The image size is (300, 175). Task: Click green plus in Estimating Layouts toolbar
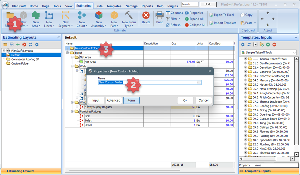click(18, 44)
